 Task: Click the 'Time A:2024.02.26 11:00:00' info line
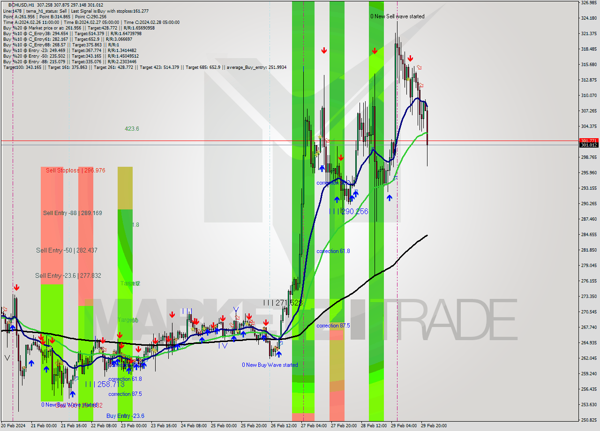(91, 22)
